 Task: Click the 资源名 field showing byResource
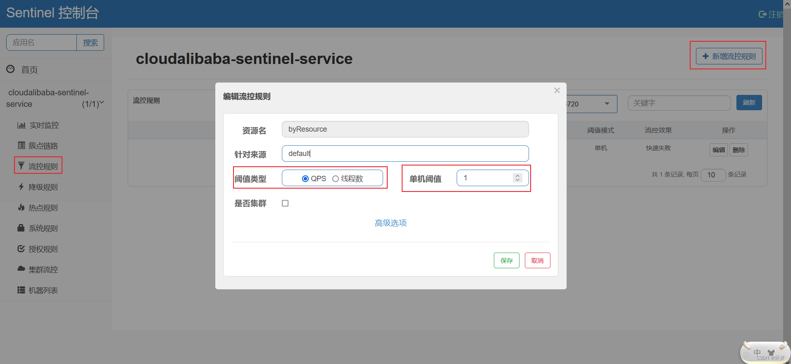[x=405, y=129]
